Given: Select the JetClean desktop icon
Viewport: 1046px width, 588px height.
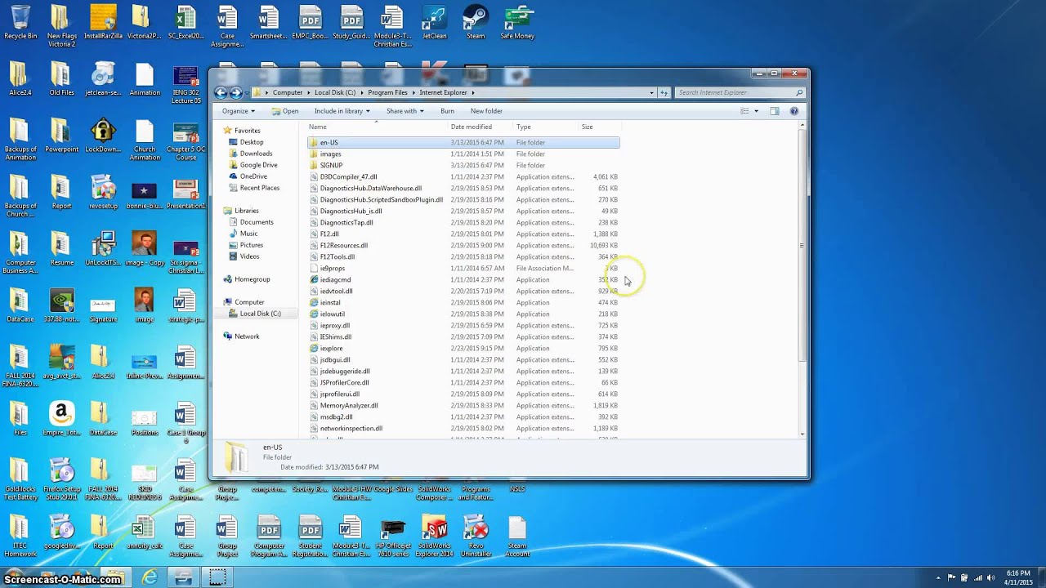Looking at the screenshot, I should coord(434,22).
